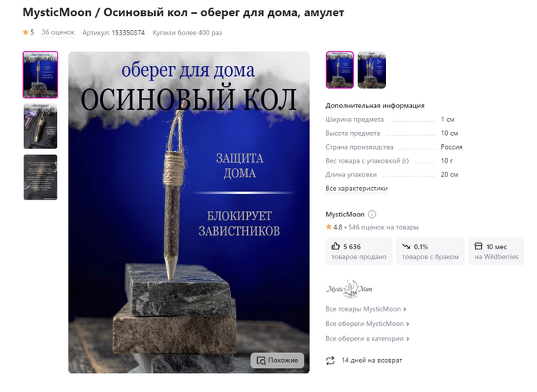Click the defect rate arrow icon
The width and height of the screenshot is (537, 392).
pos(406,246)
